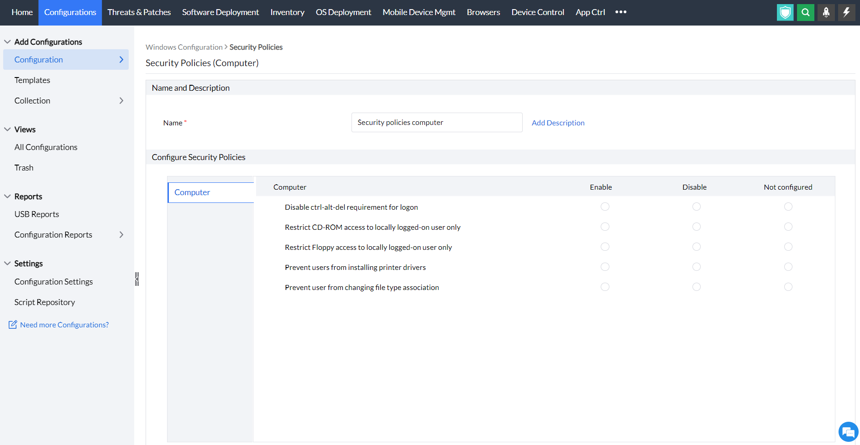Open search with the green magnifier icon

pyautogui.click(x=806, y=12)
